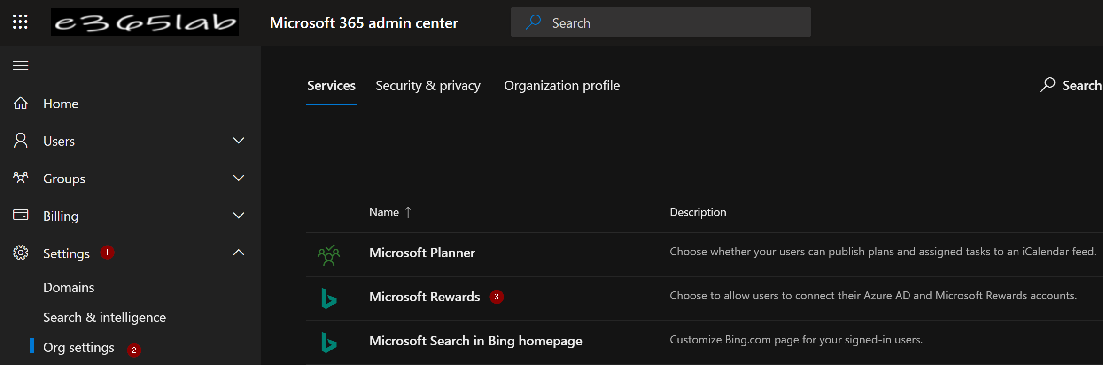Expand the Billing section chevron
The height and width of the screenshot is (365, 1103).
[x=239, y=216]
